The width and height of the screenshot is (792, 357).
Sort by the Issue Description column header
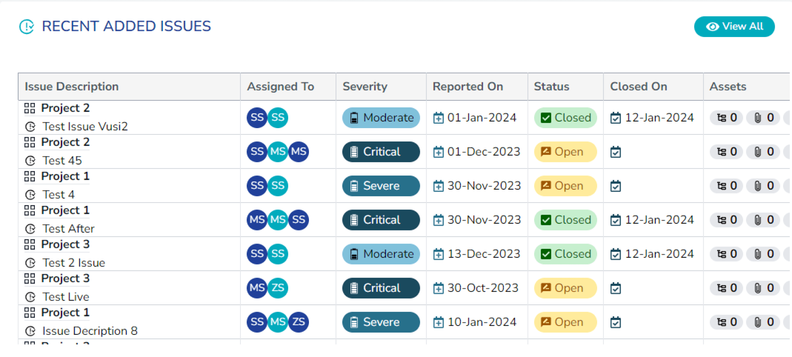coord(72,87)
